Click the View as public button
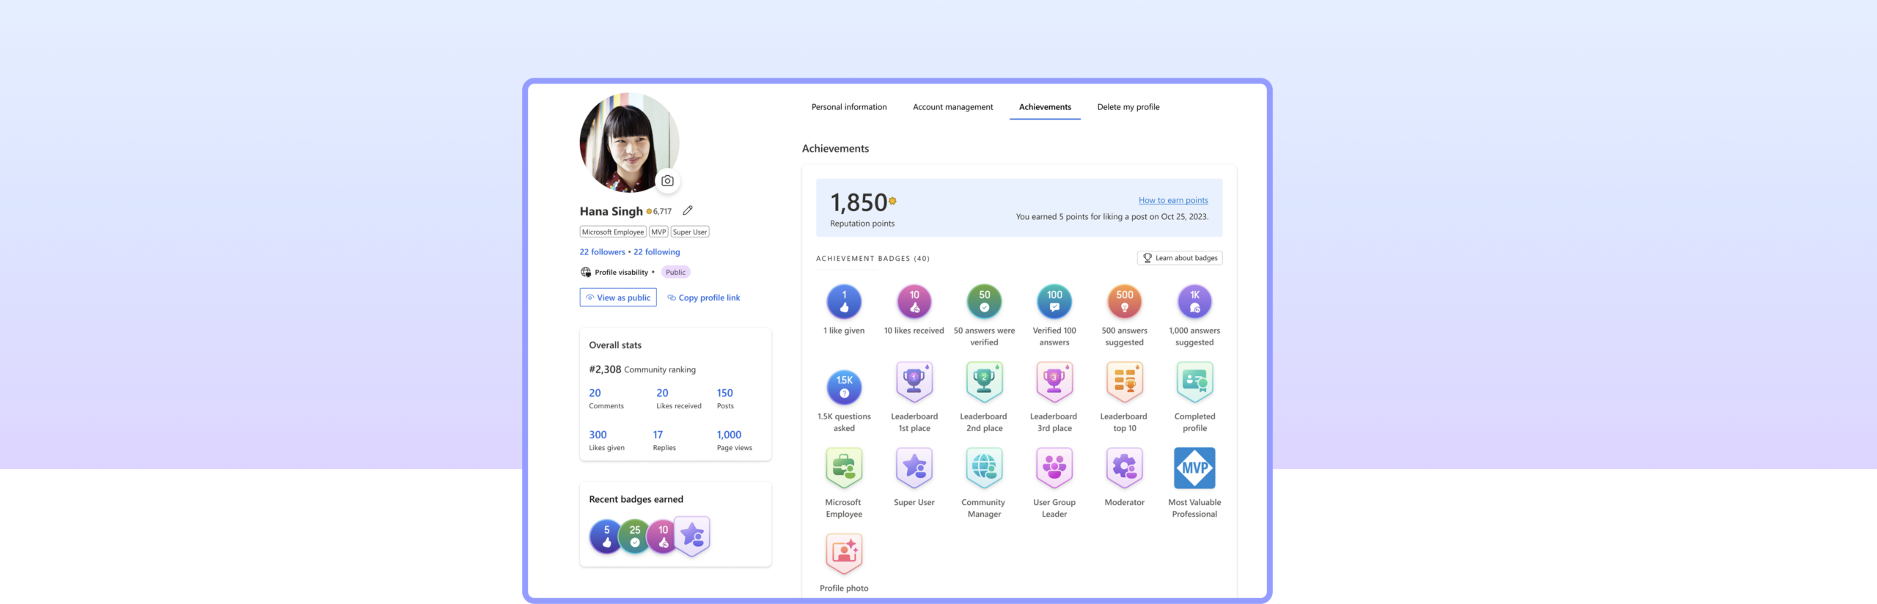Viewport: 1877px width, 604px height. click(618, 298)
